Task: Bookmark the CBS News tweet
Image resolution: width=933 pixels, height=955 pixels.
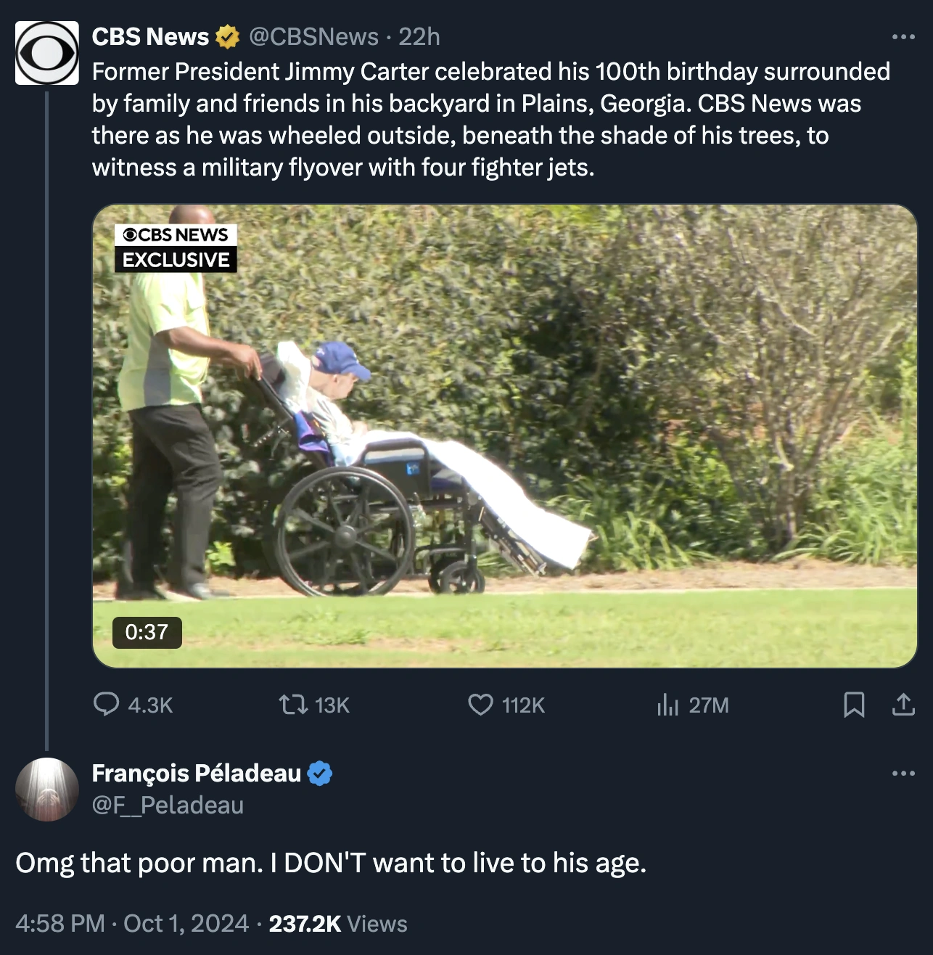Action: pos(854,704)
